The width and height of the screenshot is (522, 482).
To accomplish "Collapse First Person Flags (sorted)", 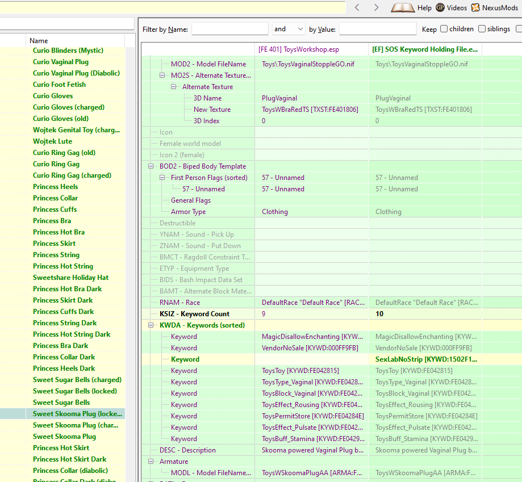I will pyautogui.click(x=162, y=177).
